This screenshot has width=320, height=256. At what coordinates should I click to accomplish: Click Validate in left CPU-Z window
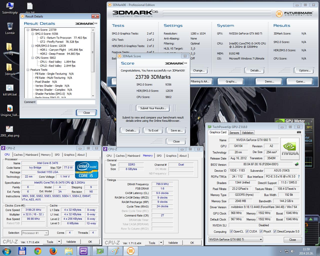pyautogui.click(x=71, y=242)
